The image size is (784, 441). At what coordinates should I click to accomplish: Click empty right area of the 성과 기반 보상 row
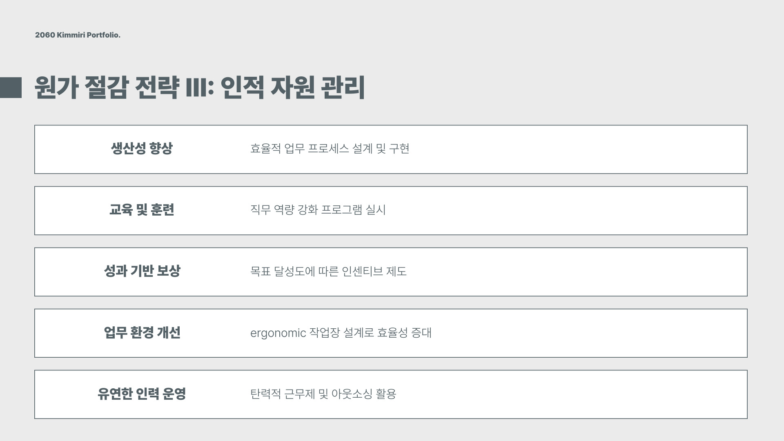(592, 272)
